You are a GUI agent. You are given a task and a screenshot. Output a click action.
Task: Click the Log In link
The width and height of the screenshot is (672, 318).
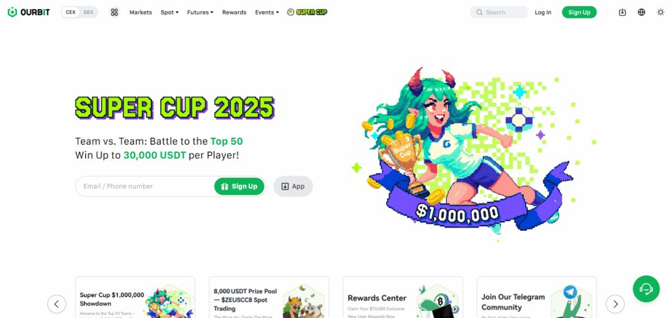[x=543, y=12]
